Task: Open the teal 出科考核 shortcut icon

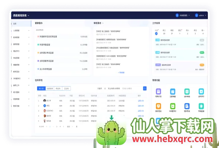Action: pos(187,92)
